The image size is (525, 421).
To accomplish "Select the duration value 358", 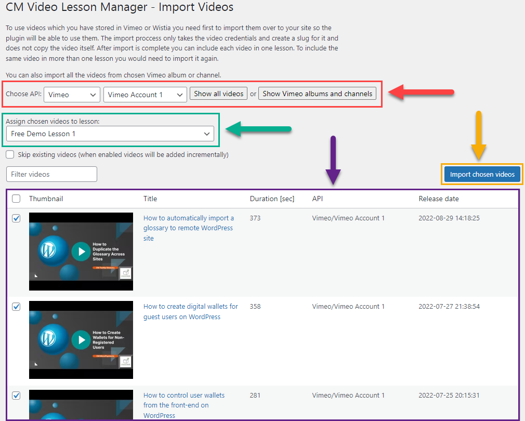I will [x=255, y=306].
